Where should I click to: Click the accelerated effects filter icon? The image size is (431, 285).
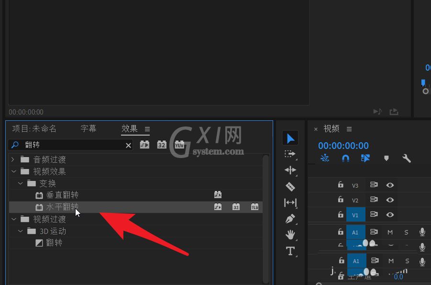[144, 145]
